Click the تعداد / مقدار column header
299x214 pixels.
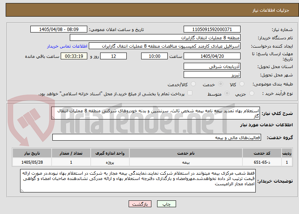(71, 153)
